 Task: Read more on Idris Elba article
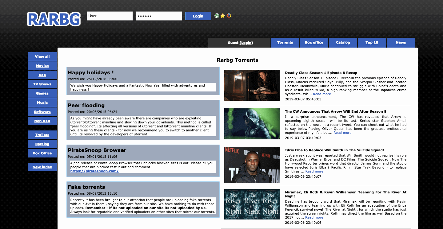(314, 171)
